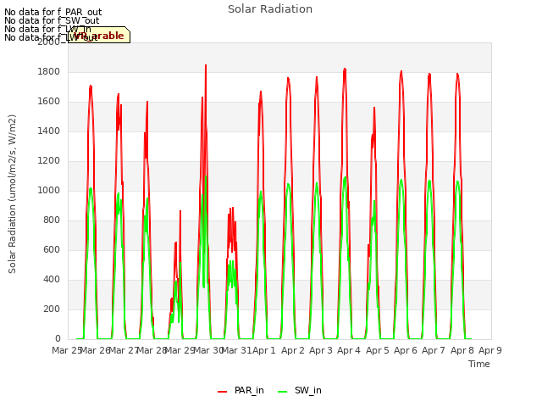Click the Mar 30 x-axis tick label
The width and height of the screenshot is (542, 407).
208,350
